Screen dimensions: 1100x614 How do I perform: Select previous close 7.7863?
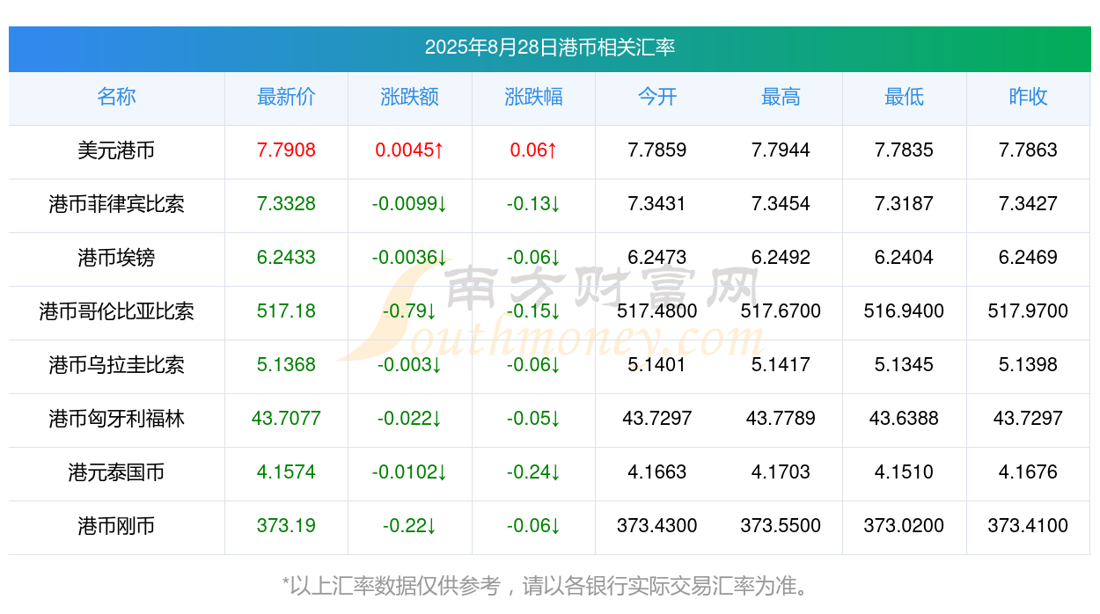click(1028, 150)
